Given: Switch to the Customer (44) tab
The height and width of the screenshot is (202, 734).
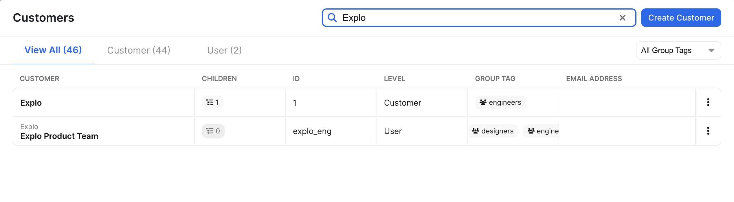Looking at the screenshot, I should (139, 50).
